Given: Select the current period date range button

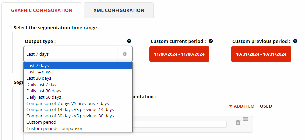Looking at the screenshot, I should point(179,54).
